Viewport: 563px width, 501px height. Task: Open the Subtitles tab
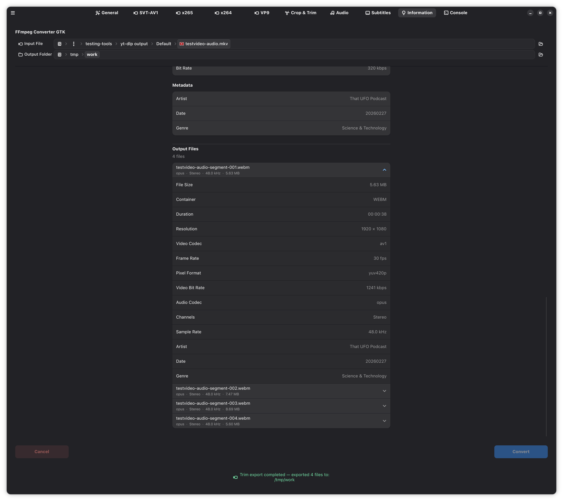(x=378, y=13)
